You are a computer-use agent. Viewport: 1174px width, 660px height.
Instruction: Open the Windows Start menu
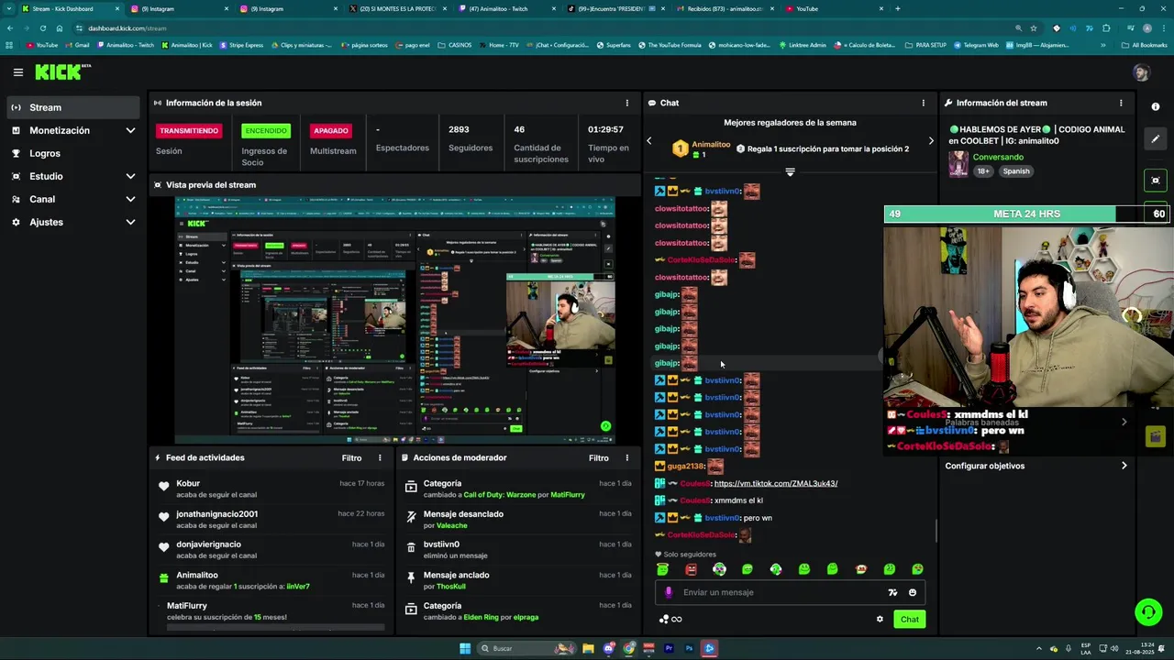click(465, 648)
